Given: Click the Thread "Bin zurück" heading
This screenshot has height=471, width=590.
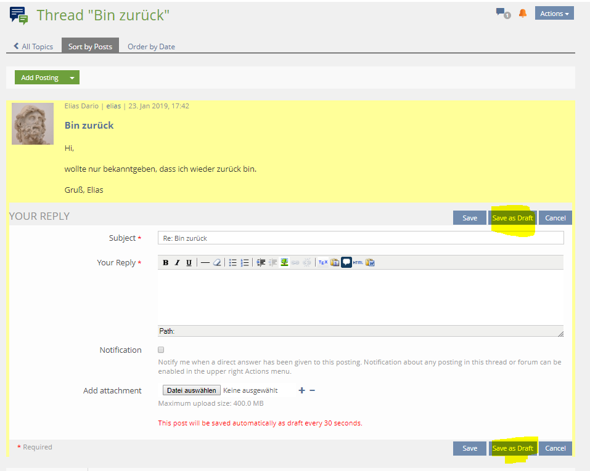Looking at the screenshot, I should [x=103, y=15].
